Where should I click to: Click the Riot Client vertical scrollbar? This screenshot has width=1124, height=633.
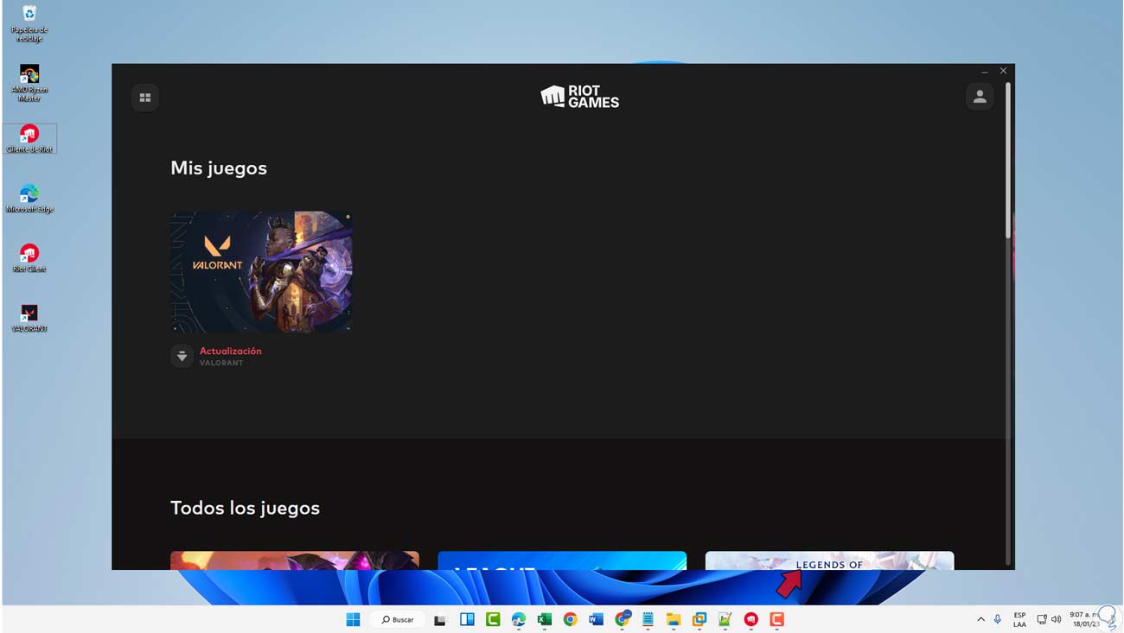tap(1007, 160)
